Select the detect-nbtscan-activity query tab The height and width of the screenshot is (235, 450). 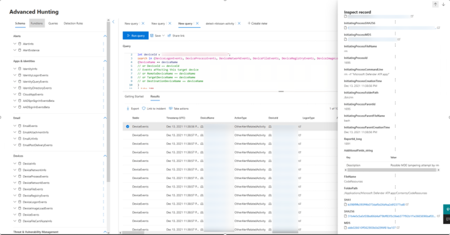(x=220, y=23)
